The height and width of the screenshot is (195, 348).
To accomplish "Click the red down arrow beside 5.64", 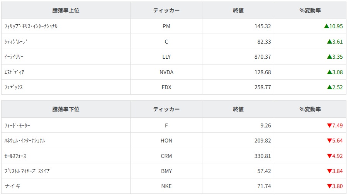I will point(329,141).
